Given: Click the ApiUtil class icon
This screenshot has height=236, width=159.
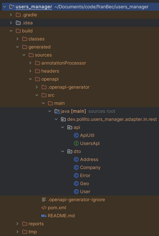Looking at the screenshot, I should pyautogui.click(x=76, y=135).
